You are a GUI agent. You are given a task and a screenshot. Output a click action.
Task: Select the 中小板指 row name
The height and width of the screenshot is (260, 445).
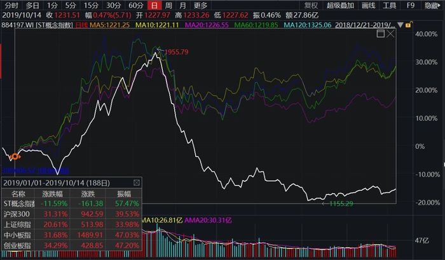(17, 235)
